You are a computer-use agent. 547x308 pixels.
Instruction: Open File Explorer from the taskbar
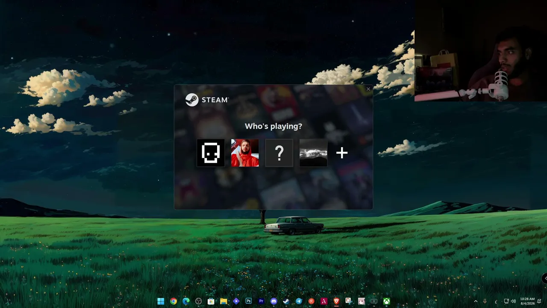224,301
